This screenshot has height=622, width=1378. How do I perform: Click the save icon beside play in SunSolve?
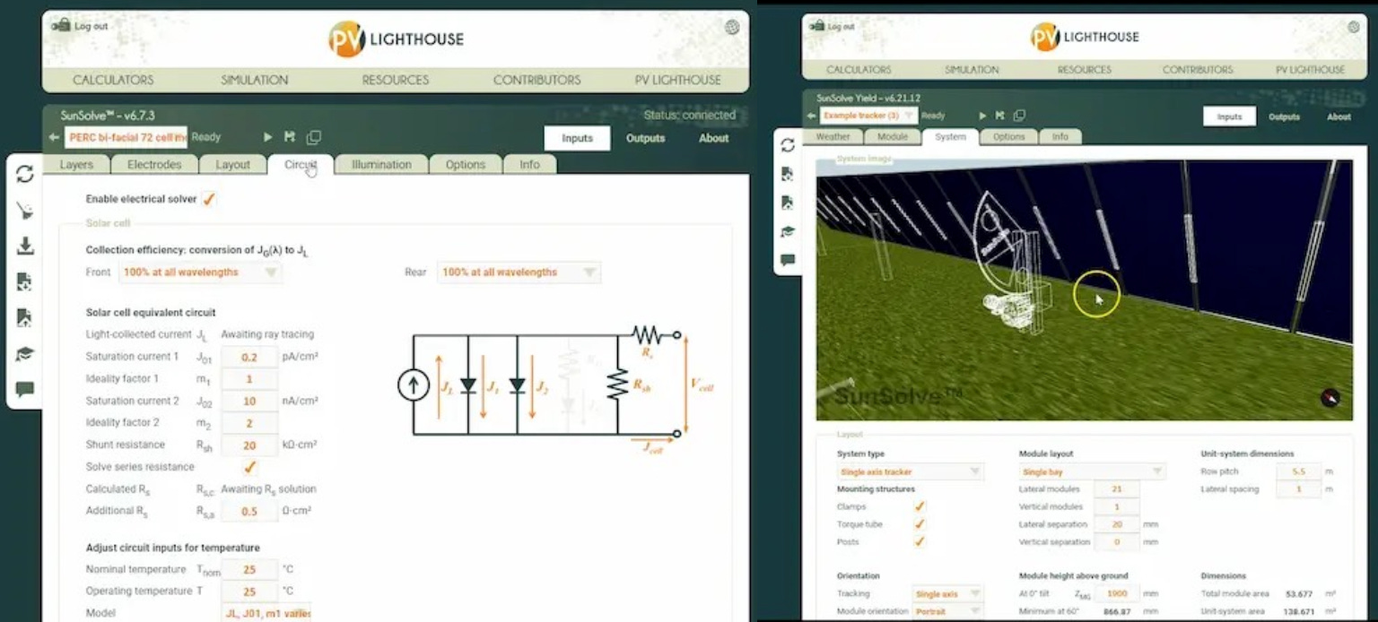tap(290, 137)
